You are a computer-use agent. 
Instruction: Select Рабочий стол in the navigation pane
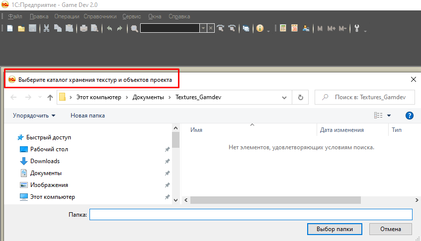(x=49, y=149)
